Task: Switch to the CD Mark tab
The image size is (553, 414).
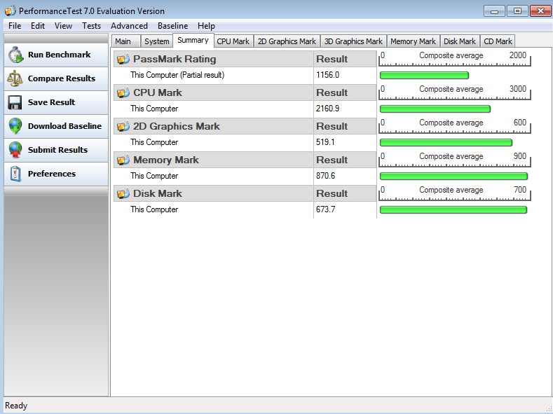Action: tap(498, 41)
